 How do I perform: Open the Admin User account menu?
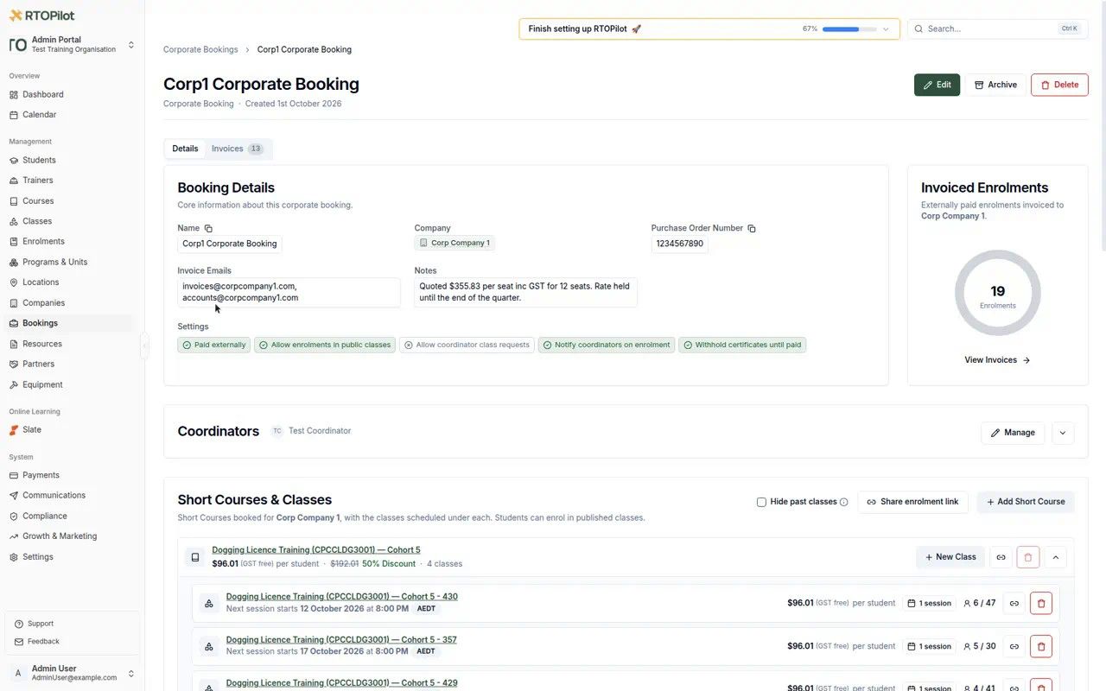[x=131, y=674]
